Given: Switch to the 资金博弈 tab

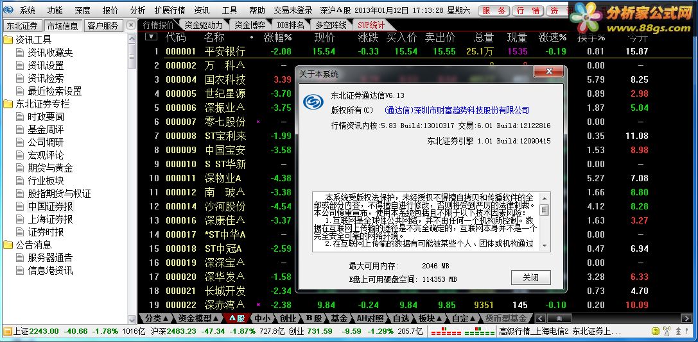Looking at the screenshot, I should point(250,26).
